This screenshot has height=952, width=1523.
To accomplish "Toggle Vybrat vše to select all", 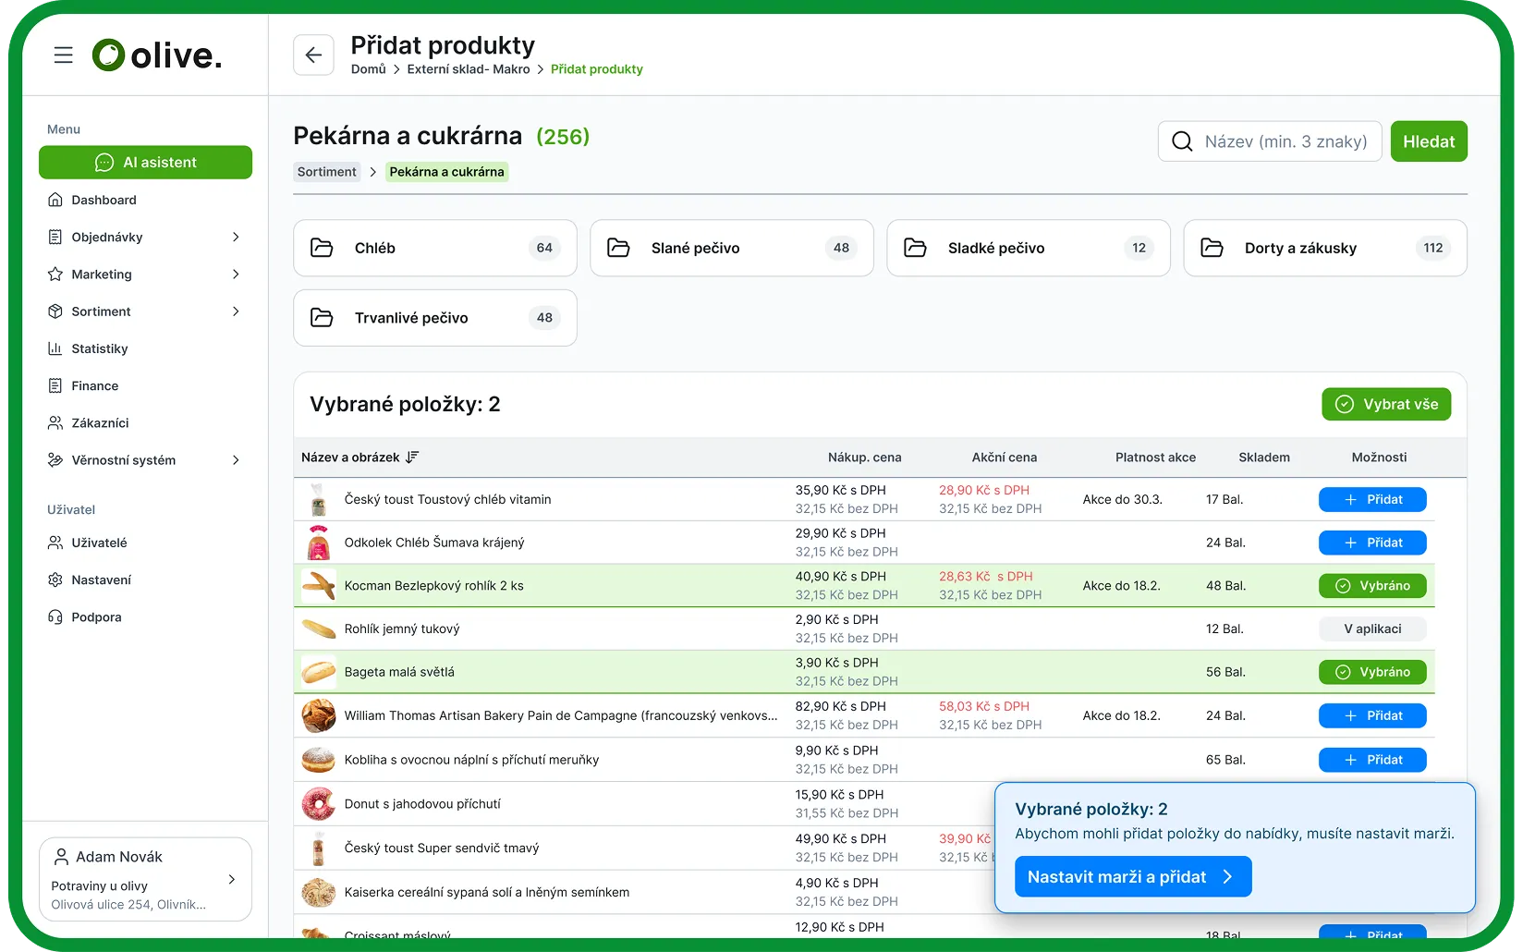I will [x=1385, y=405].
